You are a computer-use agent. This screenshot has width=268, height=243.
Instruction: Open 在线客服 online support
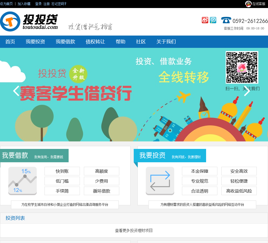pyautogui.click(x=259, y=4)
